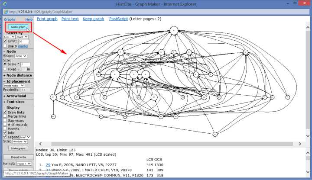Open the LCS select-by dropdown
This screenshot has height=180, width=312.
click(x=9, y=37)
